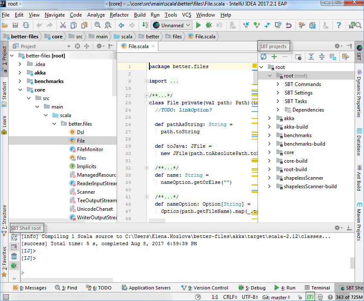Expand the benchmarks folder in Project tree
Image resolution: width=364 pixels, height=301 pixels.
pos(20,81)
